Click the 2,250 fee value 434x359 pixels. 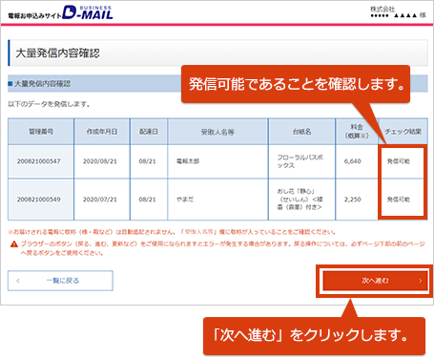(353, 200)
